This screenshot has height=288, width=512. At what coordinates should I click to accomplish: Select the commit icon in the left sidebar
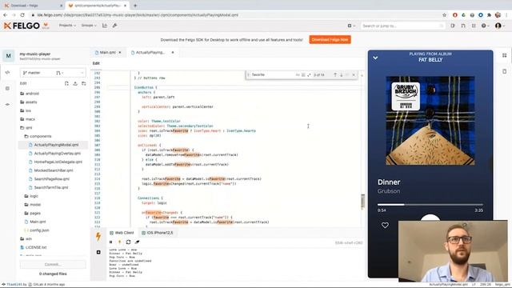point(7,105)
